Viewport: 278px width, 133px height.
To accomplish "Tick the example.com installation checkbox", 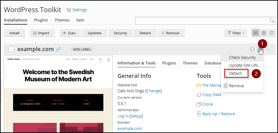I will [x=11, y=49].
